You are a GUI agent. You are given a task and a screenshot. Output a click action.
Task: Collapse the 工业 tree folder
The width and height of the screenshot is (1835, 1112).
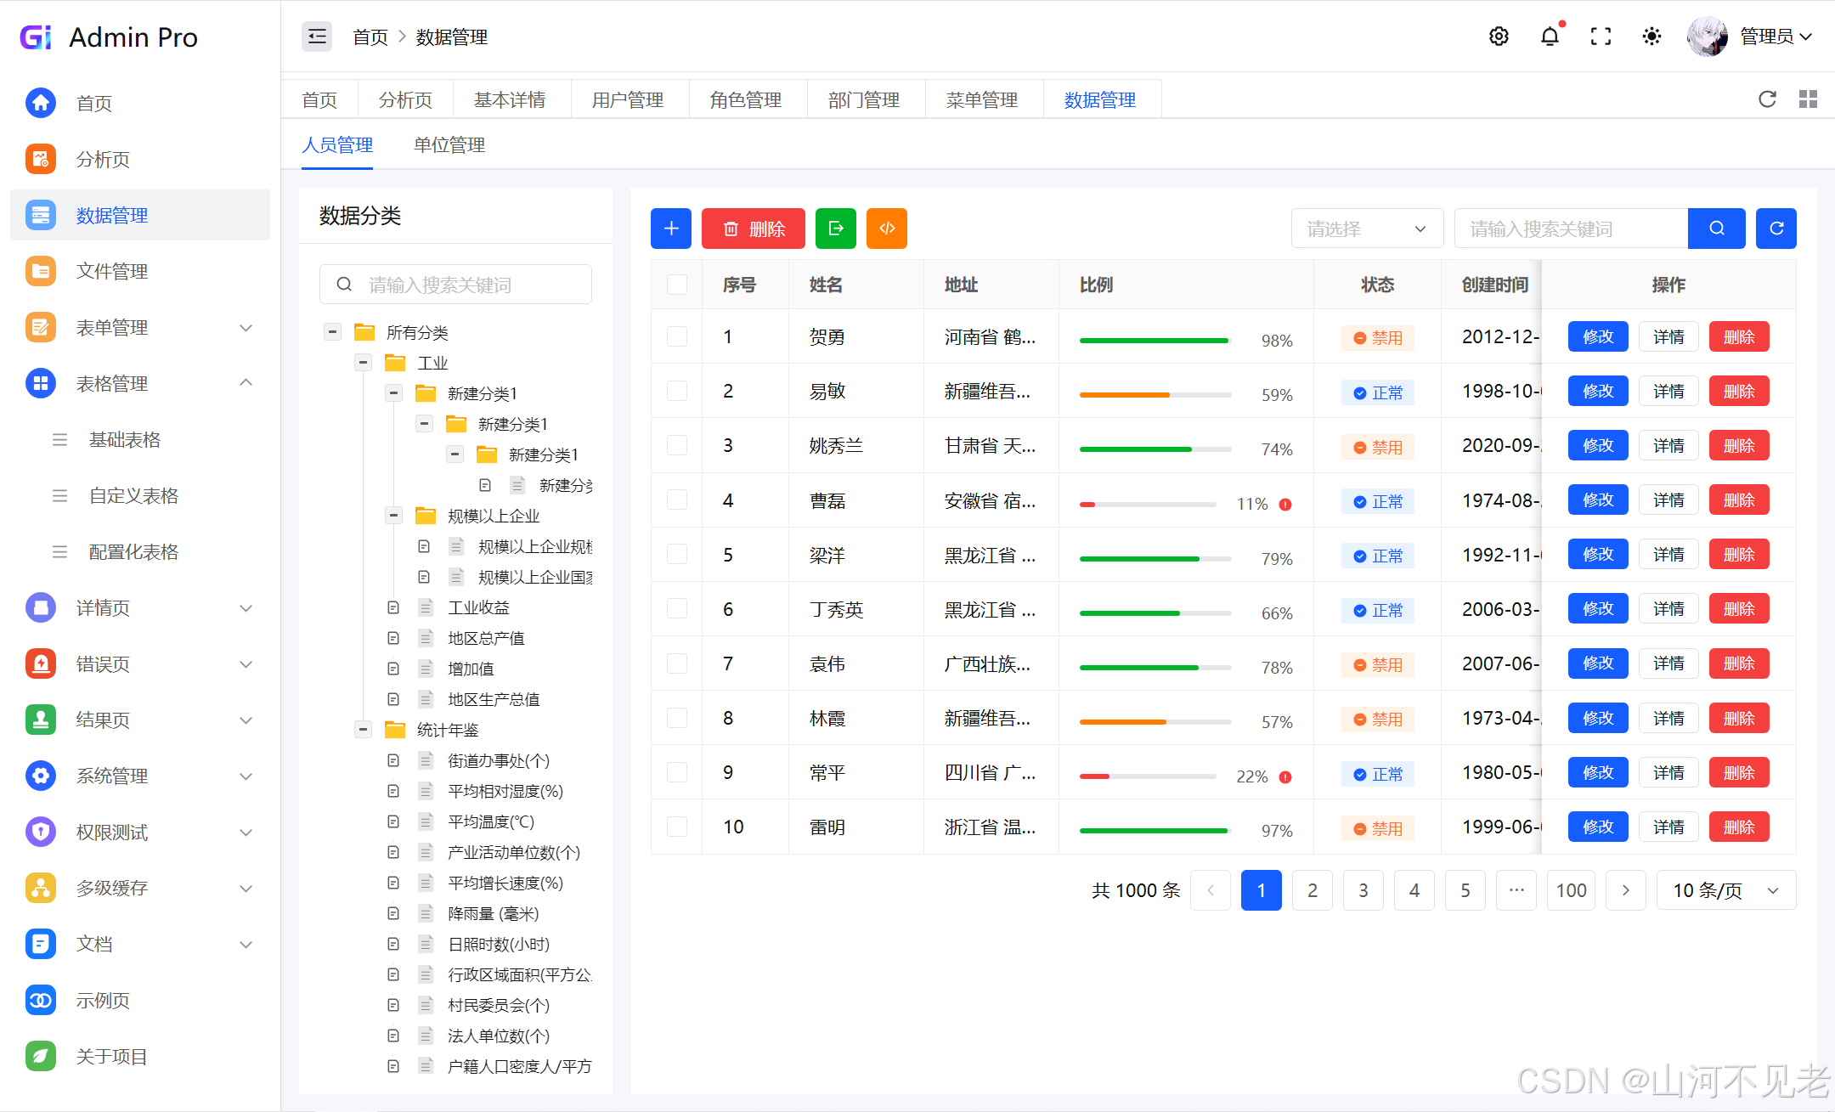pyautogui.click(x=364, y=363)
